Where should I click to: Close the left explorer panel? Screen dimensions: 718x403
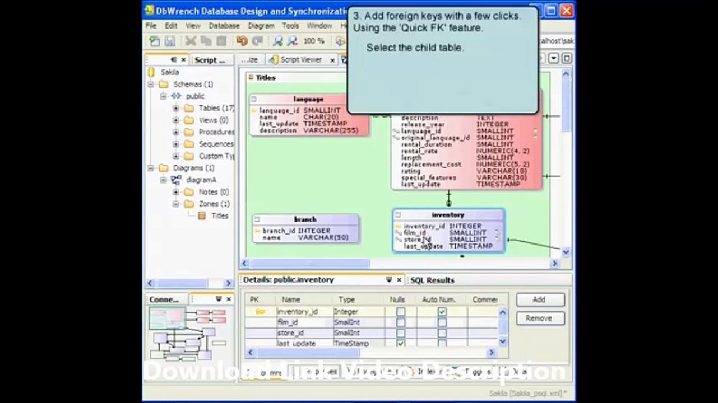coord(183,60)
